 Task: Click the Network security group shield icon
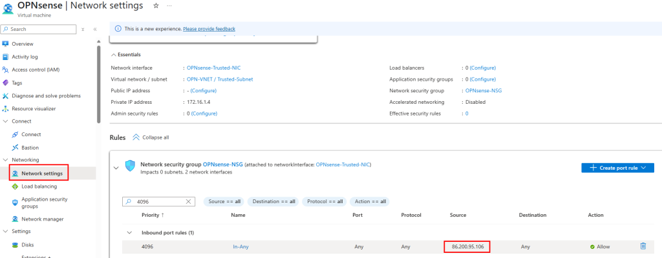(x=131, y=166)
